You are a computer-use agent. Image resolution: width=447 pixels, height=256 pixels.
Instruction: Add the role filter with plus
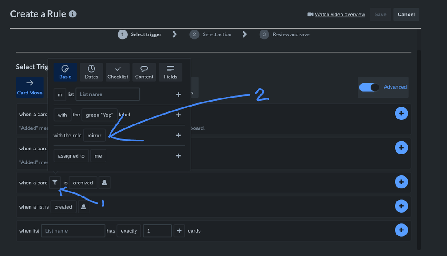[x=179, y=136]
